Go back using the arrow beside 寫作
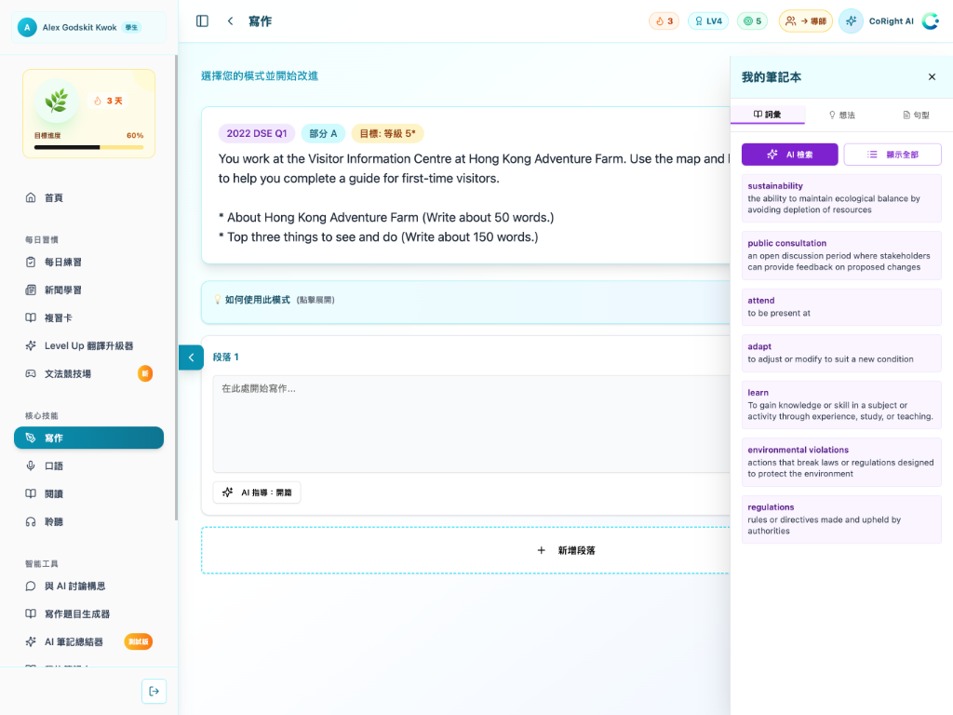Screen dimensions: 953x715 pos(231,21)
